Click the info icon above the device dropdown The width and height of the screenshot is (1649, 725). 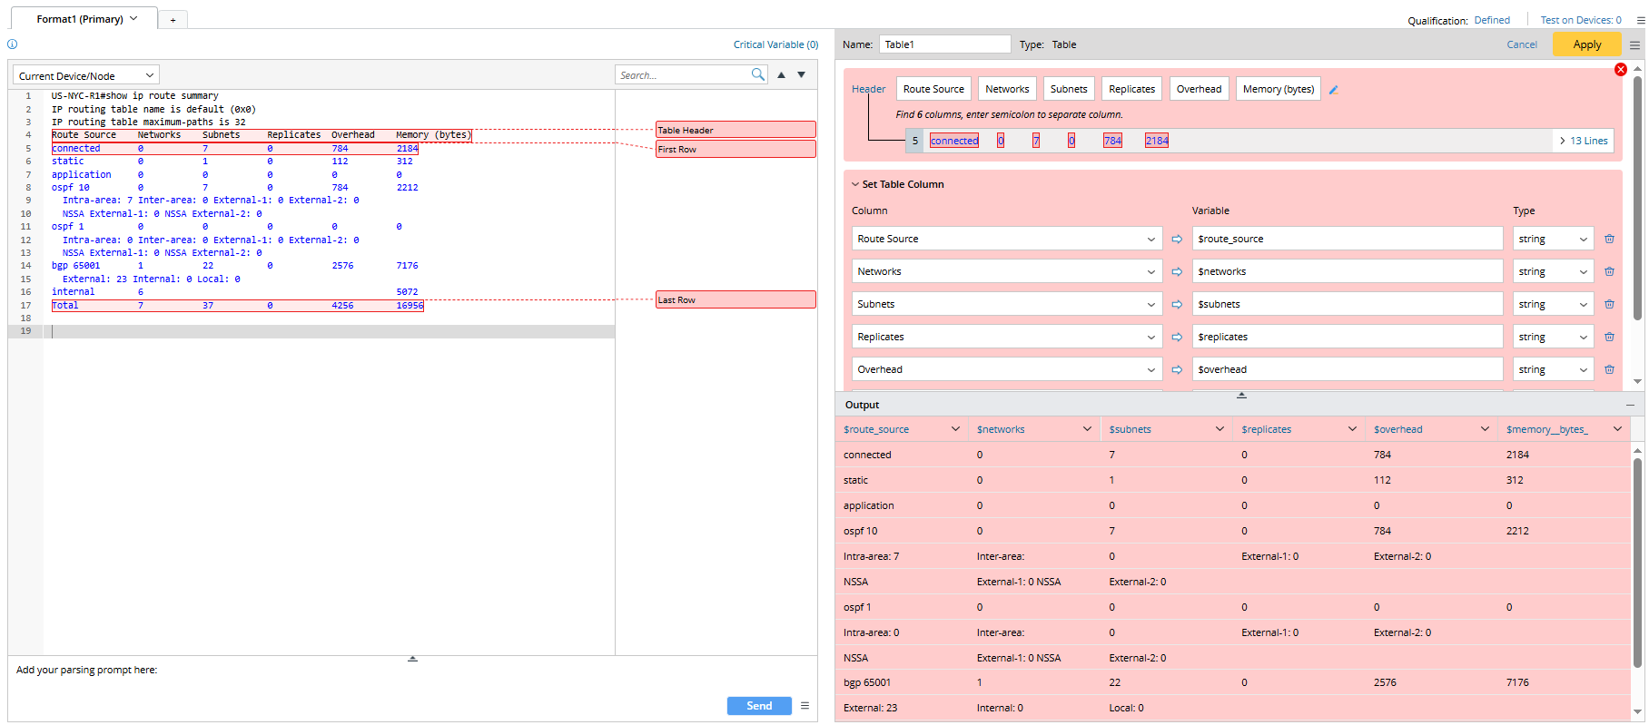coord(13,44)
